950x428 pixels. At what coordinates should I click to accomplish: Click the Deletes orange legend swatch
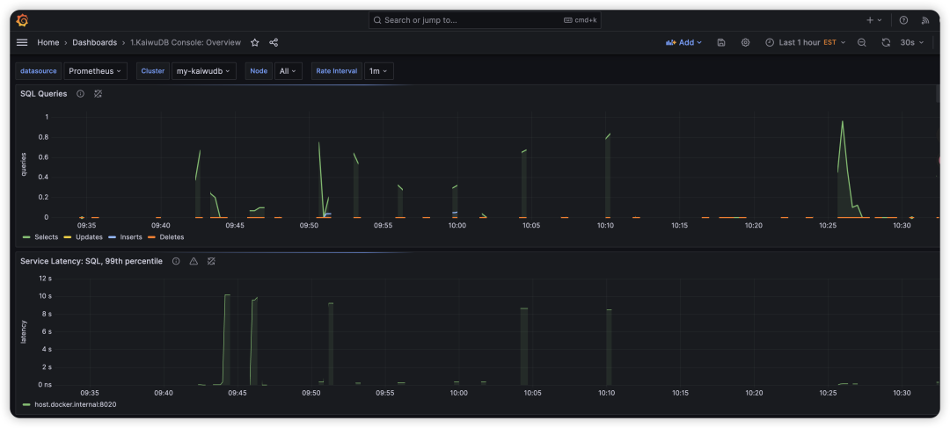click(x=152, y=237)
